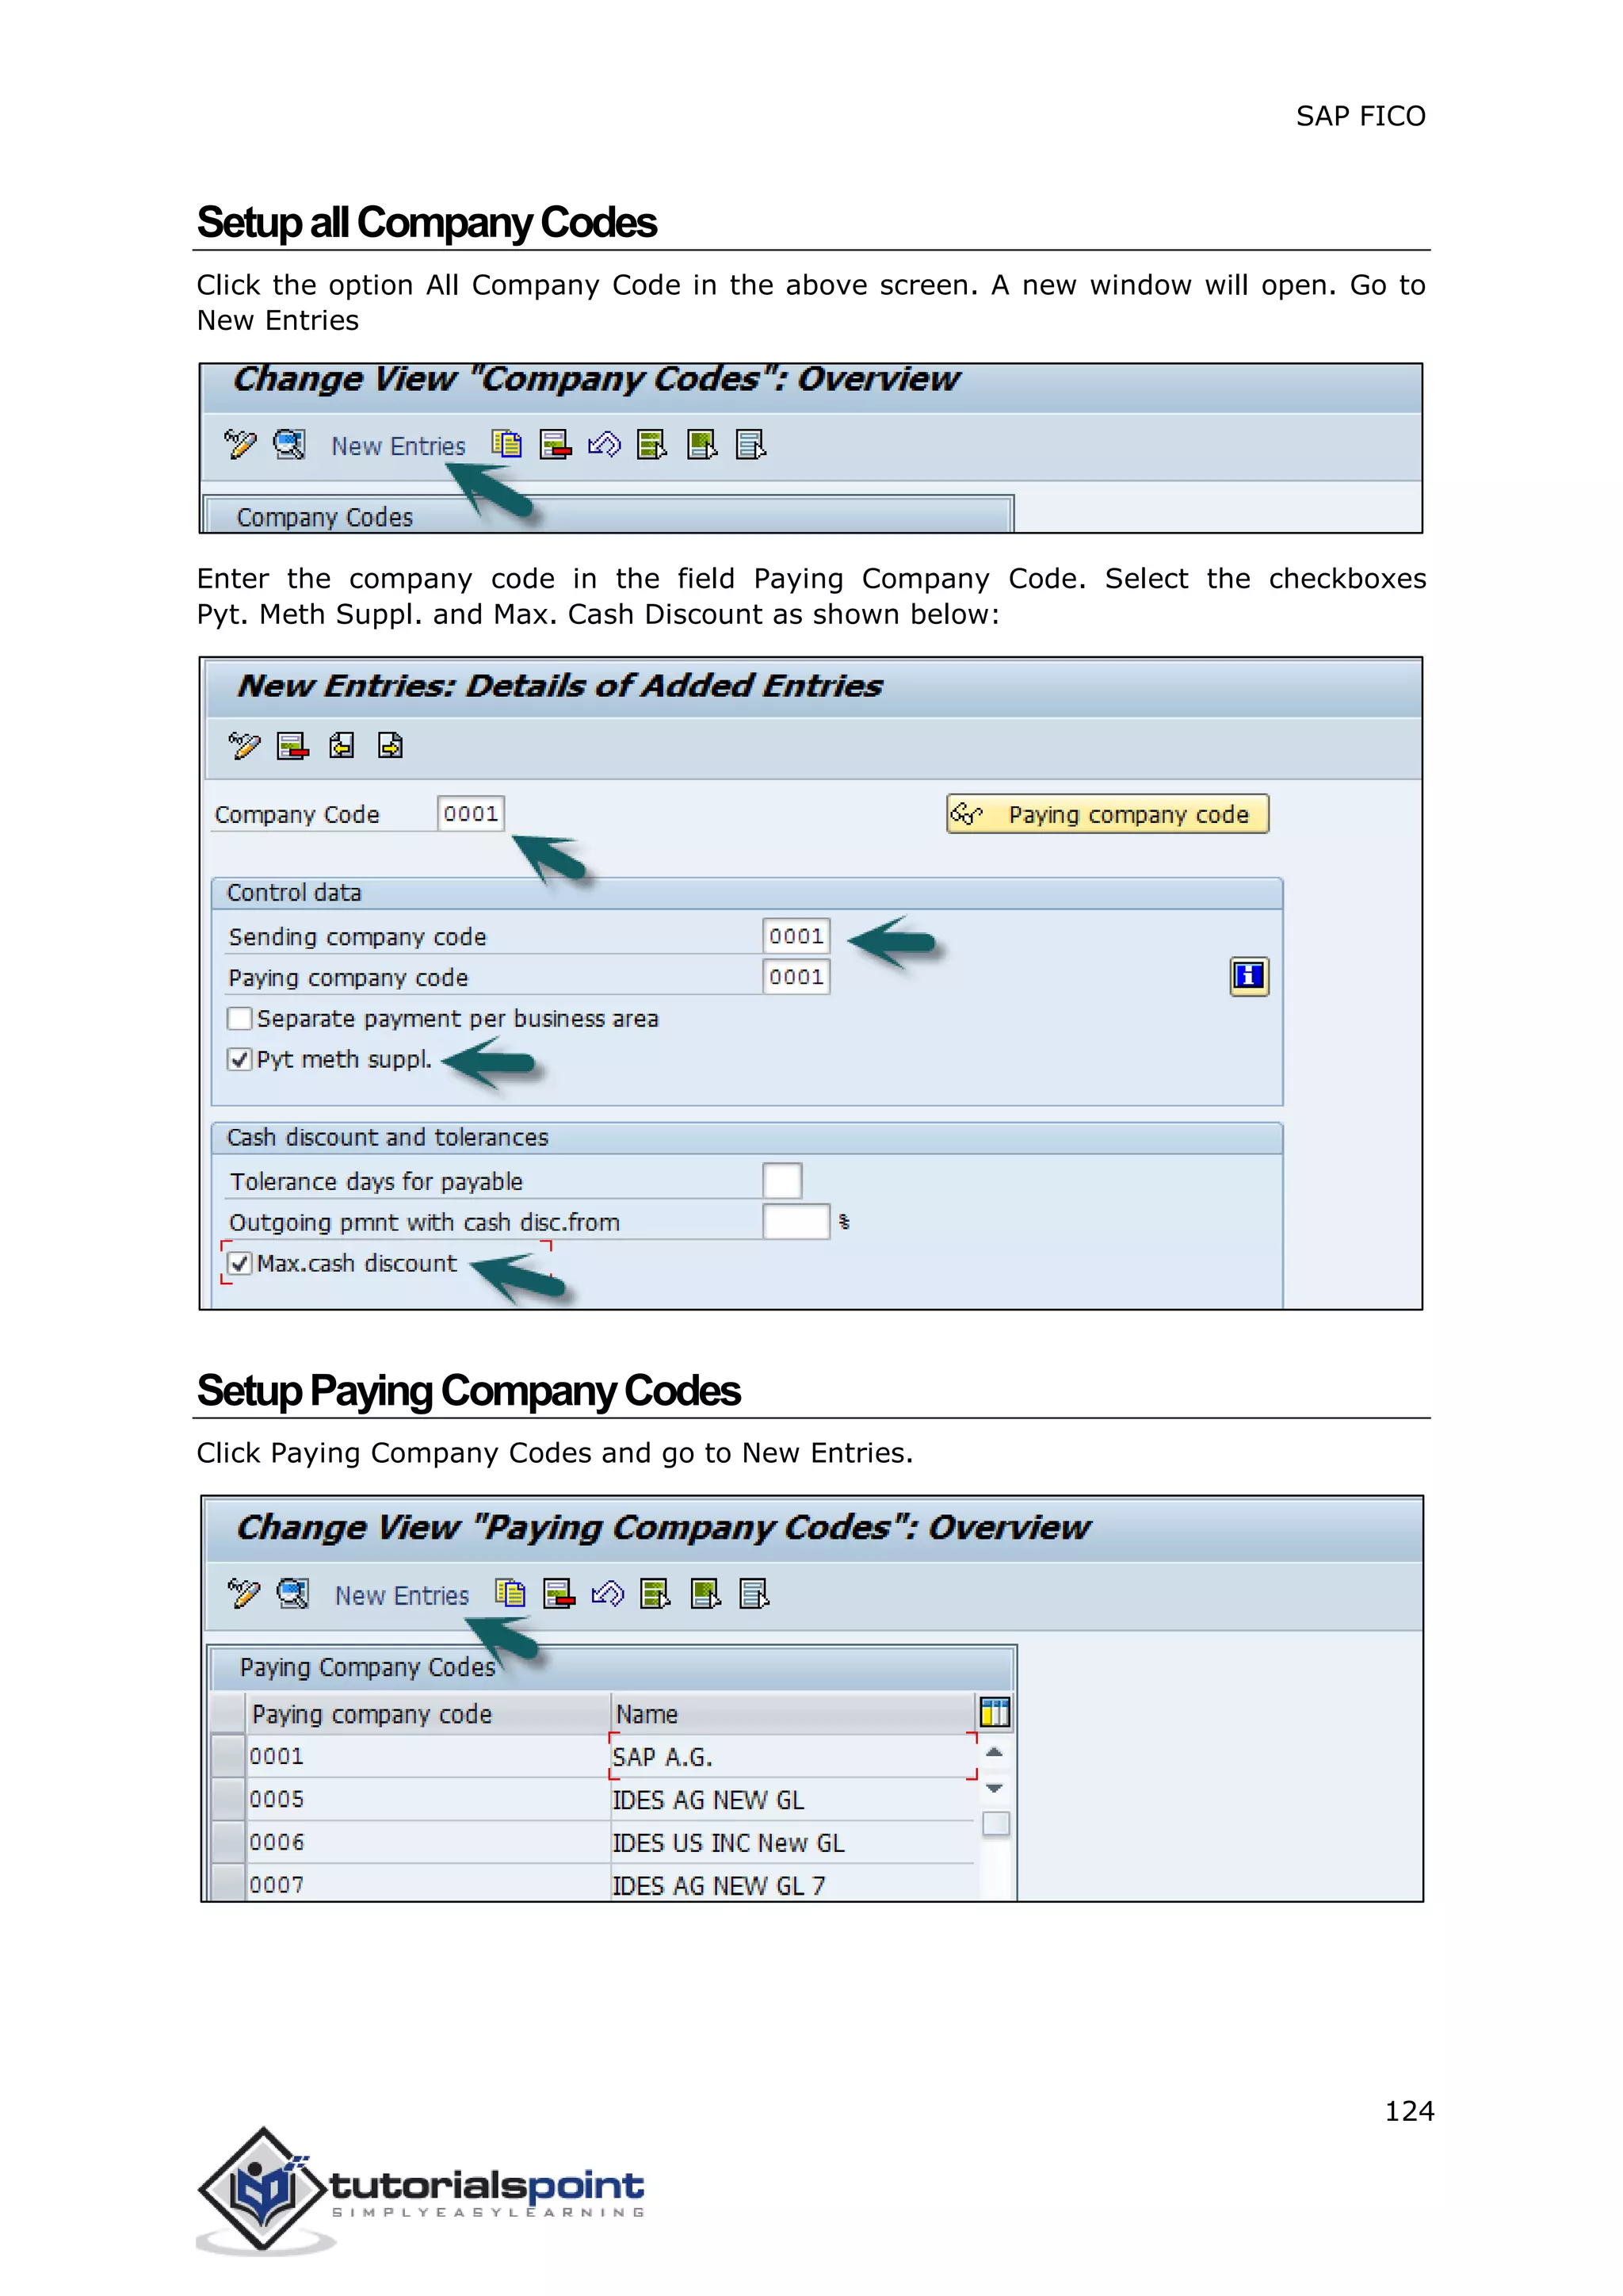Click paying company code cell 0005
Screen dimensions: 1623x2296
pyautogui.click(x=428, y=1800)
